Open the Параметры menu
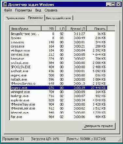123x144 pixels. tap(23, 10)
